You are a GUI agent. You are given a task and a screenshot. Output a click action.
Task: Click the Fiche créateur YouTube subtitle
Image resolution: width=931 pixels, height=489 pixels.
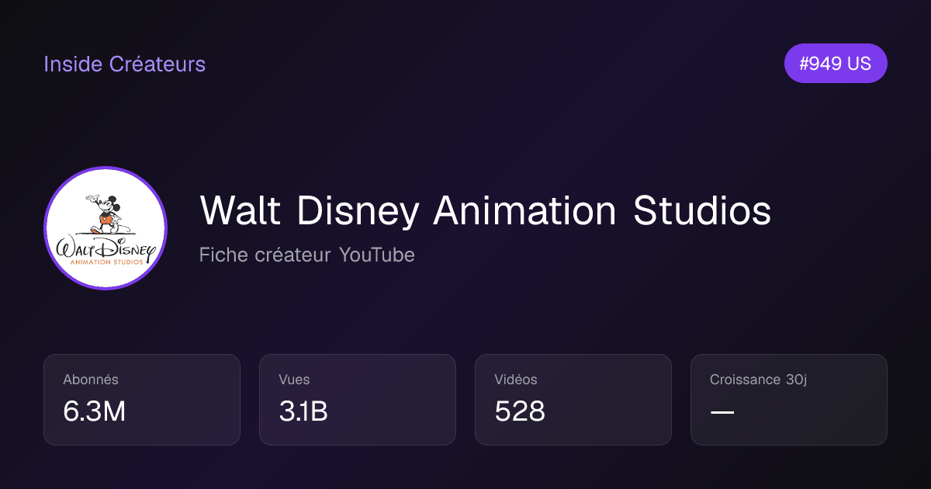click(x=306, y=255)
